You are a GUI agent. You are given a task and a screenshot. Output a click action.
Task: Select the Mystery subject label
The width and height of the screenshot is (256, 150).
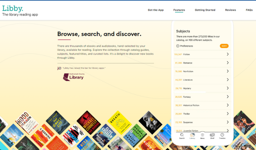pyautogui.click(x=187, y=88)
